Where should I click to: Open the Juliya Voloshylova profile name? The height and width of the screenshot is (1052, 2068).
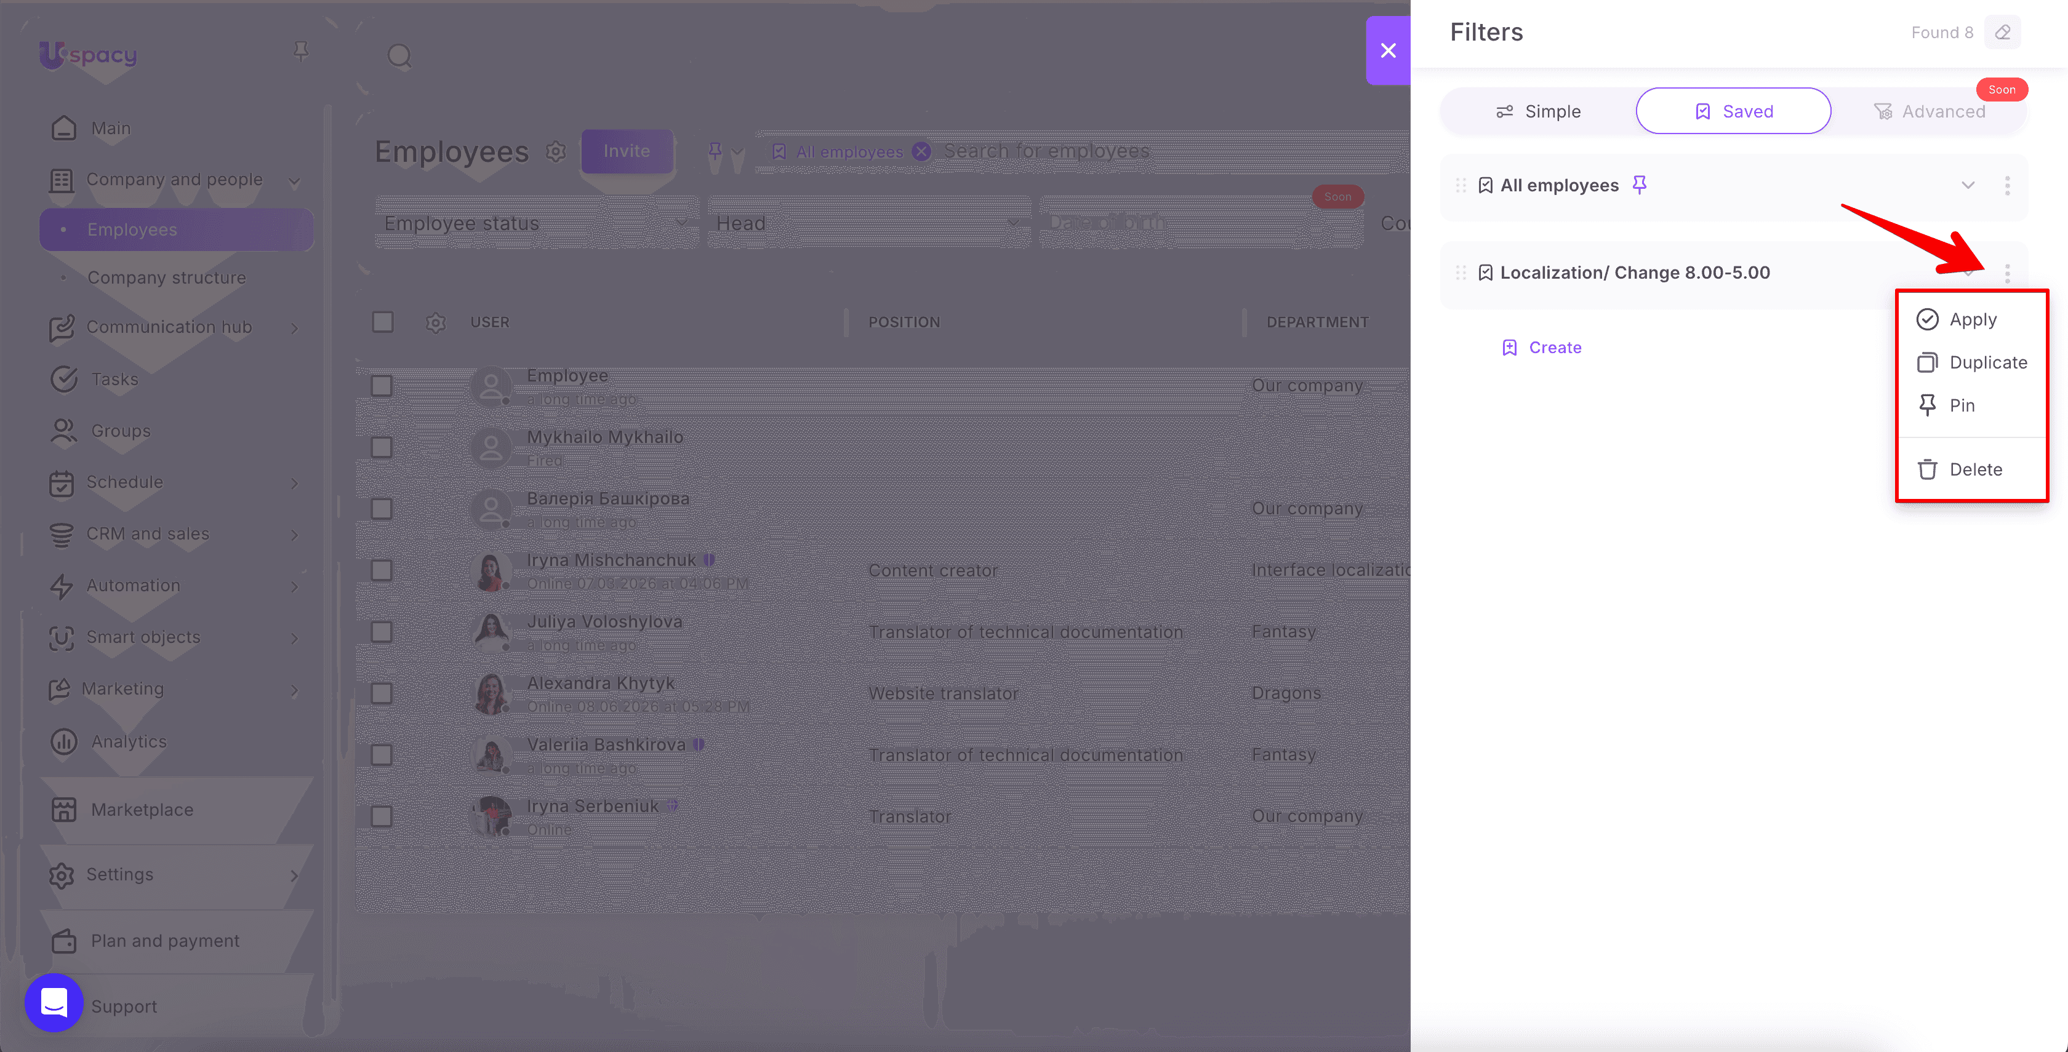[604, 622]
